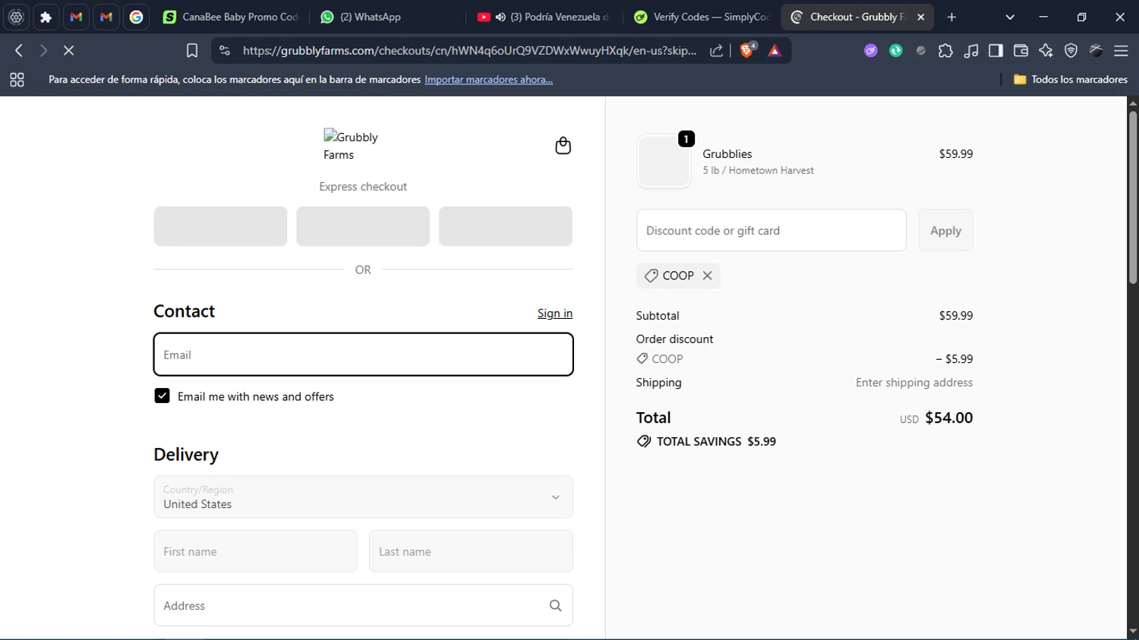The width and height of the screenshot is (1139, 640).
Task: Click the gray planet extension icon
Action: [x=921, y=50]
